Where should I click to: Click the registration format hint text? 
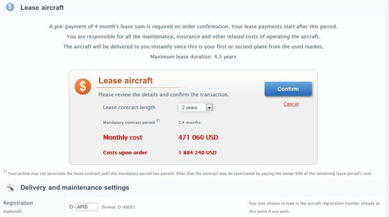pyautogui.click(x=118, y=207)
